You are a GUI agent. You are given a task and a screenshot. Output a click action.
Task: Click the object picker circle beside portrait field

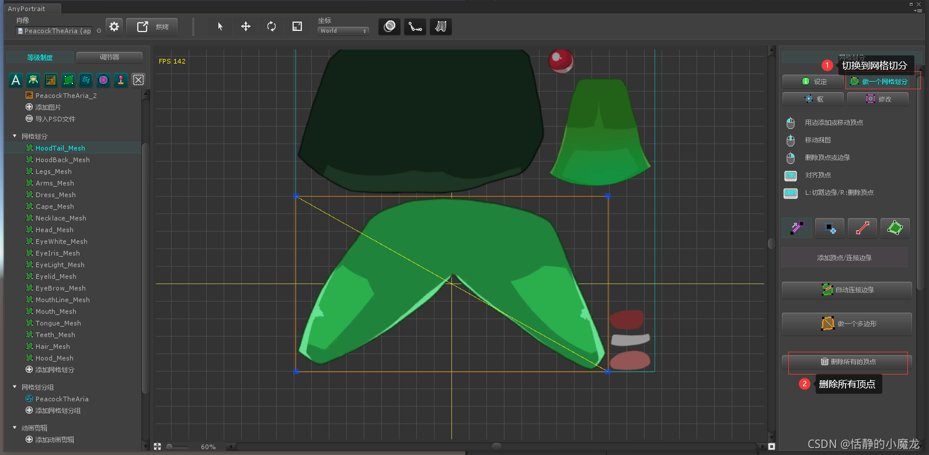[99, 31]
